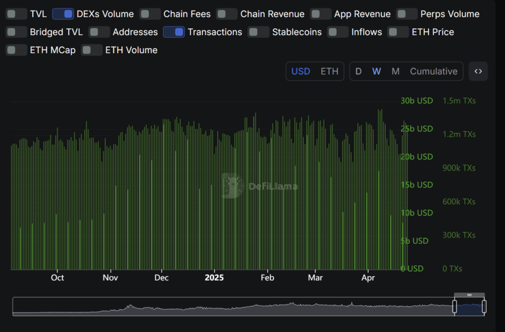505x332 pixels.
Task: Turn off the DEXs Volume toggle
Action: click(x=63, y=14)
